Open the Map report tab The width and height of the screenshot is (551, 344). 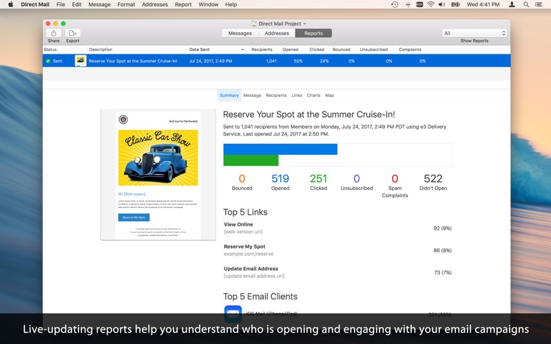[x=329, y=95]
